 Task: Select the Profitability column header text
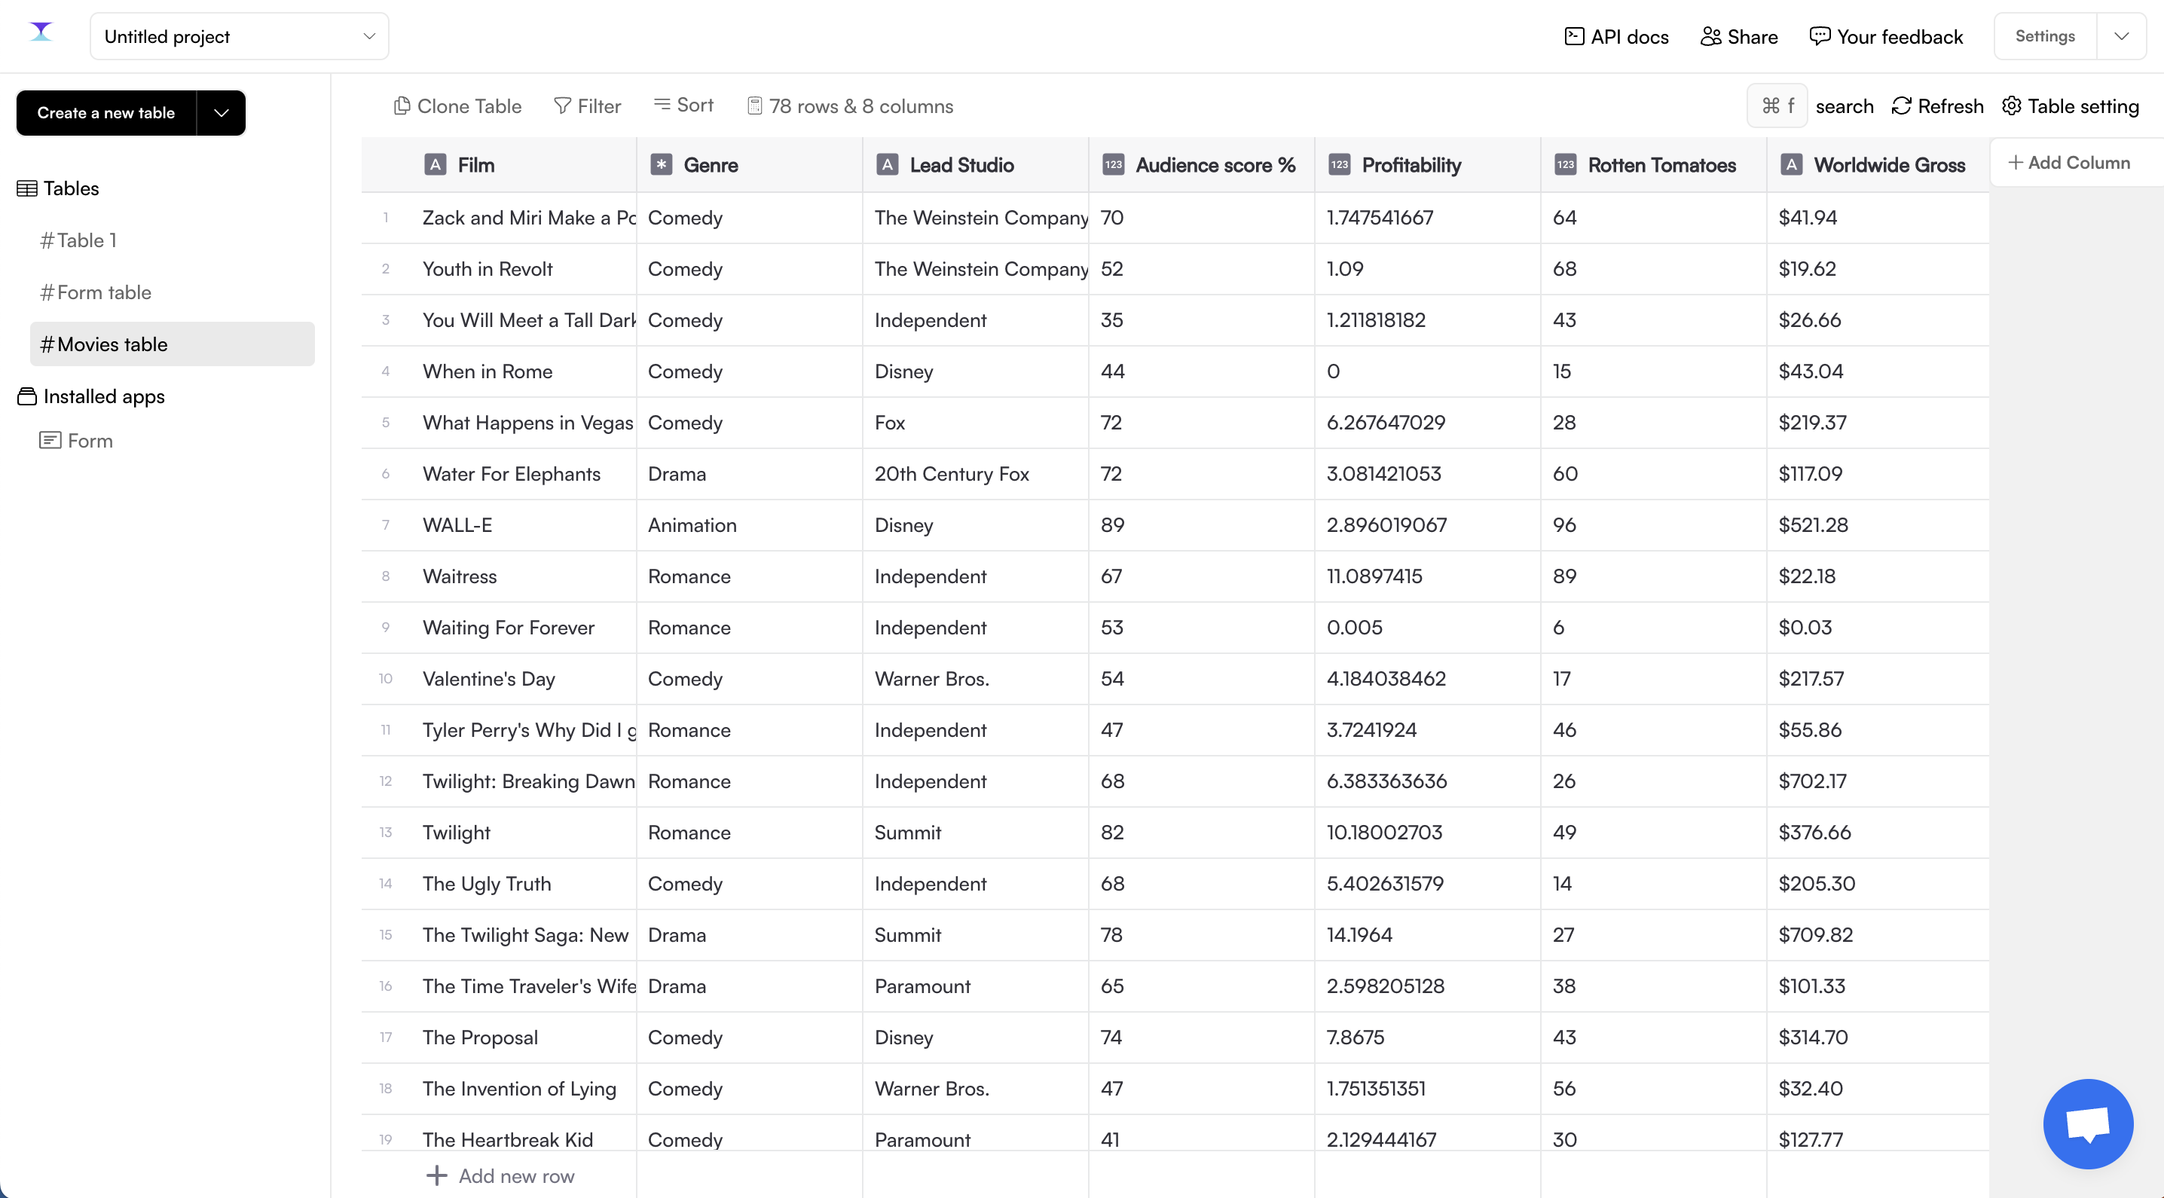(x=1411, y=165)
